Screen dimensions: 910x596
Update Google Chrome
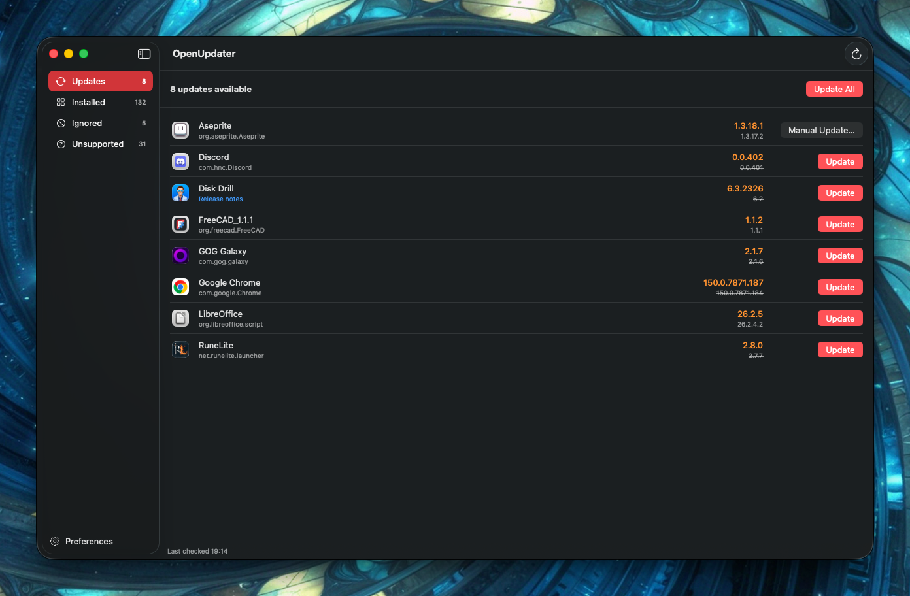click(x=840, y=287)
